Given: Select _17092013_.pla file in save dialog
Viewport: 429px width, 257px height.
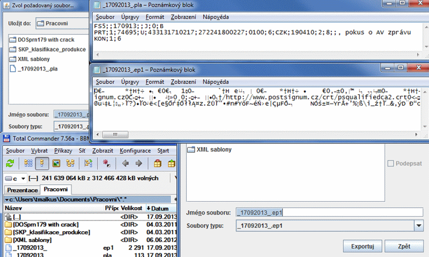Looking at the screenshot, I should [x=33, y=69].
